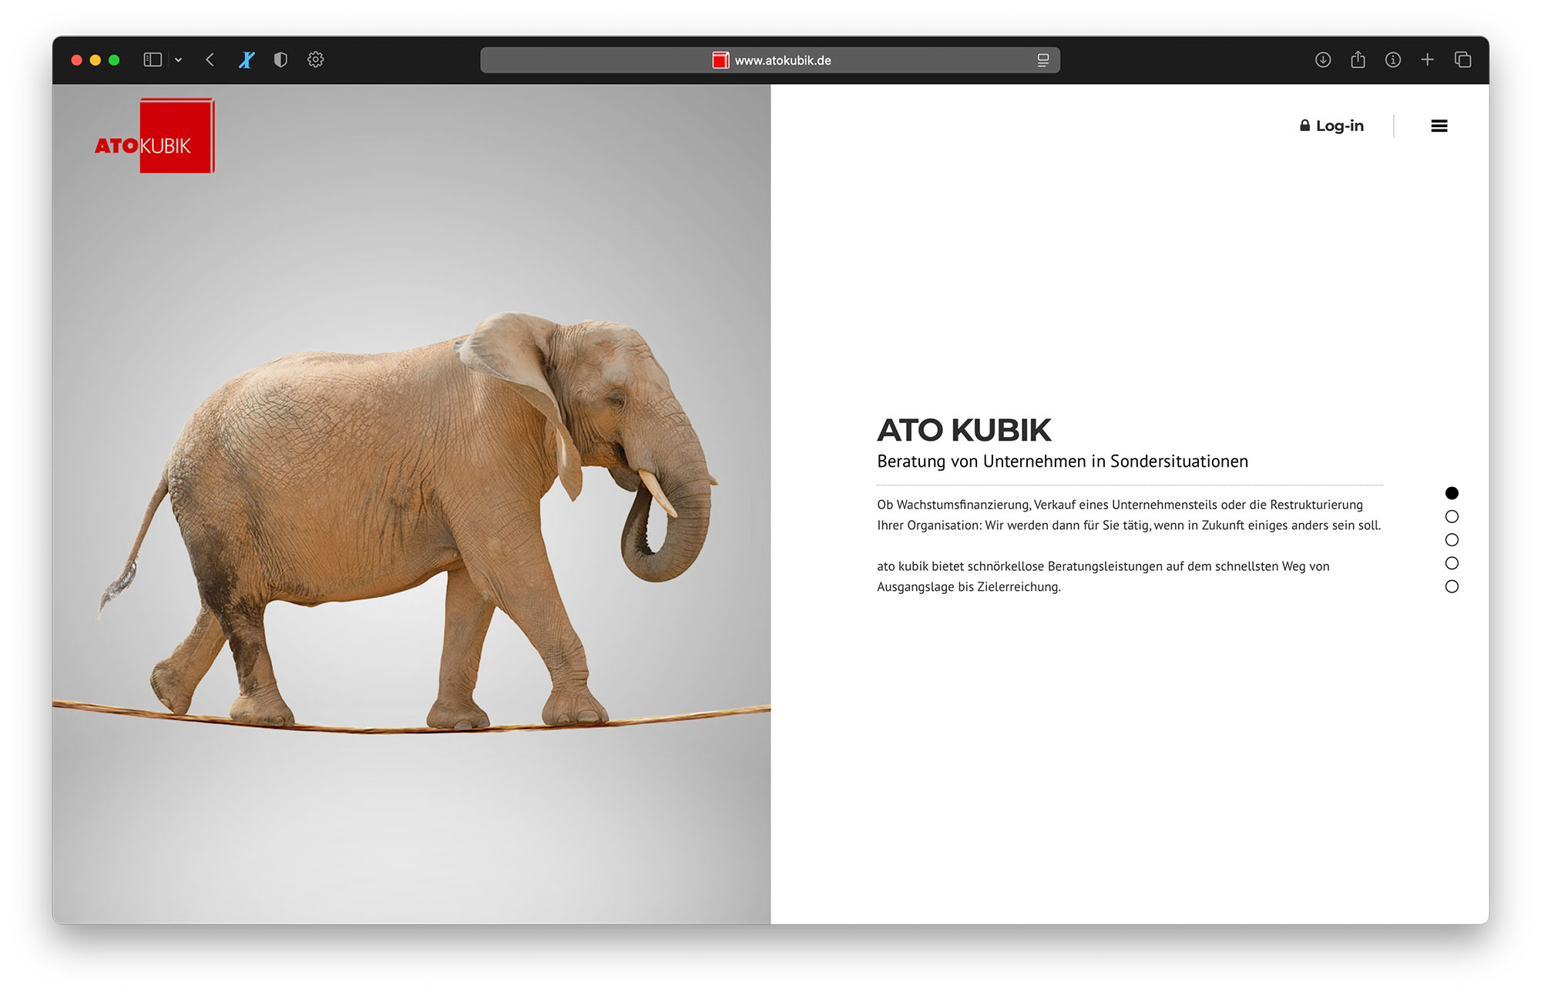Go back with the back arrow

coord(210,60)
